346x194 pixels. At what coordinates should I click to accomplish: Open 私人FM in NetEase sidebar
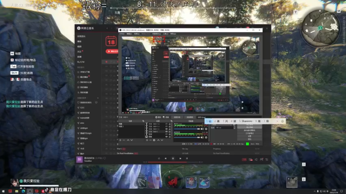81,62
